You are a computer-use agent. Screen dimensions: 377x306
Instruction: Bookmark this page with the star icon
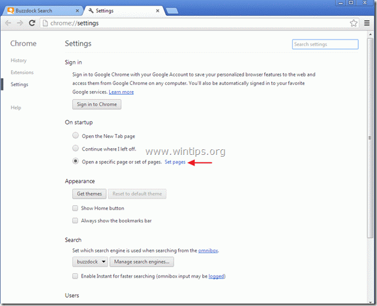click(353, 23)
